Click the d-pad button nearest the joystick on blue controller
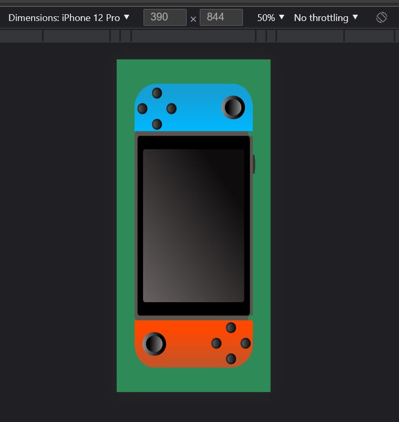Screen dimensions: 399x422 click(171, 109)
